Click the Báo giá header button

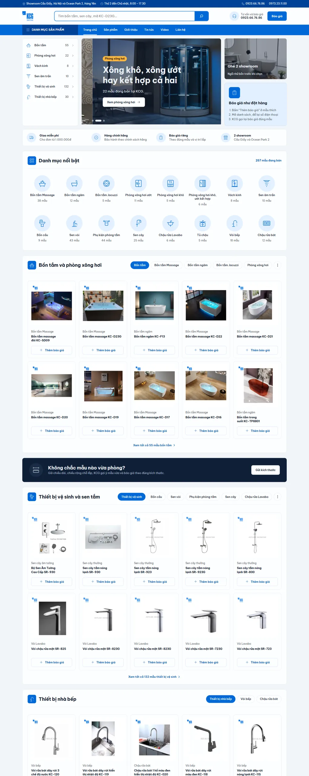277,16
